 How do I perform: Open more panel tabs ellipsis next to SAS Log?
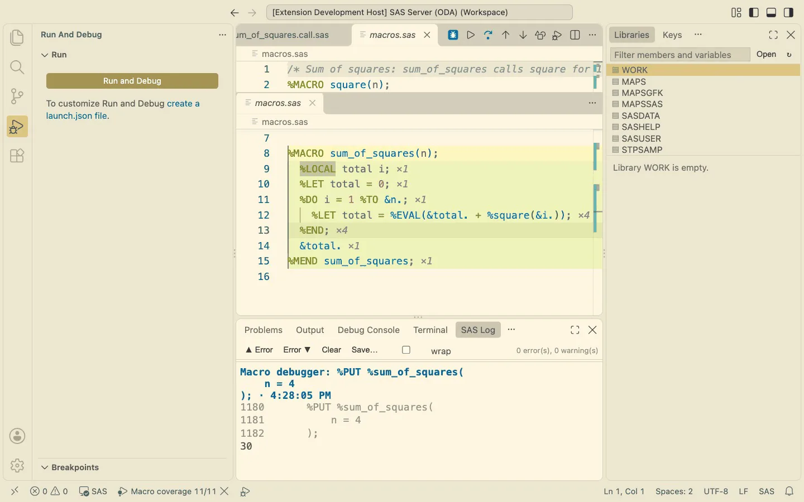point(511,330)
